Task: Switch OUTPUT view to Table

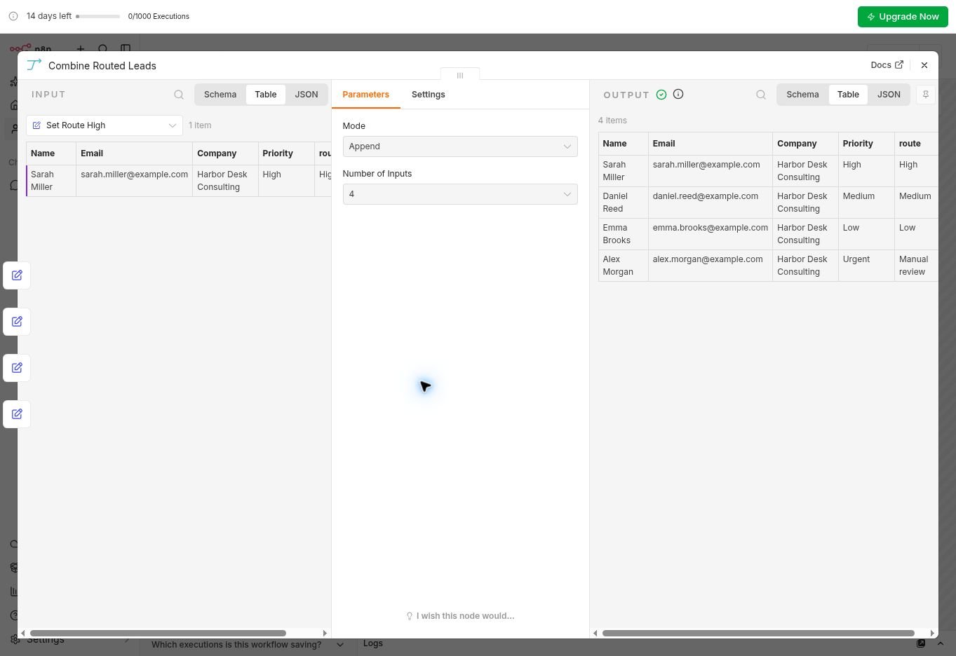Action: point(848,95)
